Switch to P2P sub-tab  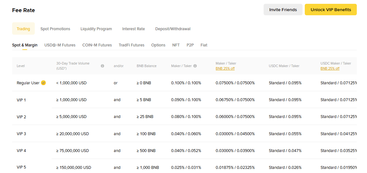[190, 45]
